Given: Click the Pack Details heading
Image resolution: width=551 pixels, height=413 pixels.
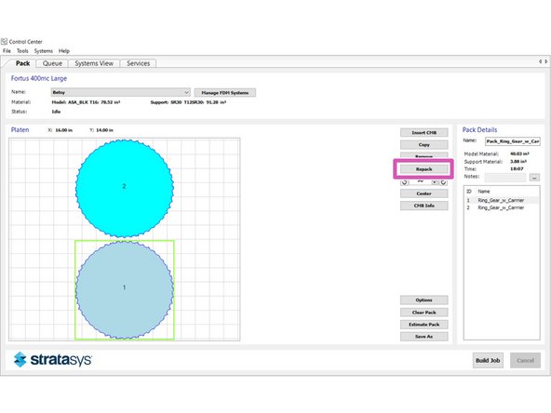Looking at the screenshot, I should [x=479, y=130].
